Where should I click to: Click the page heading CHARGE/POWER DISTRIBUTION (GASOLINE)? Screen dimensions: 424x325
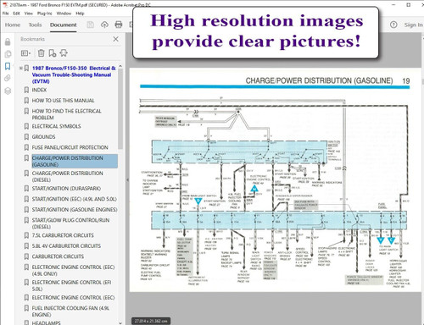point(319,80)
